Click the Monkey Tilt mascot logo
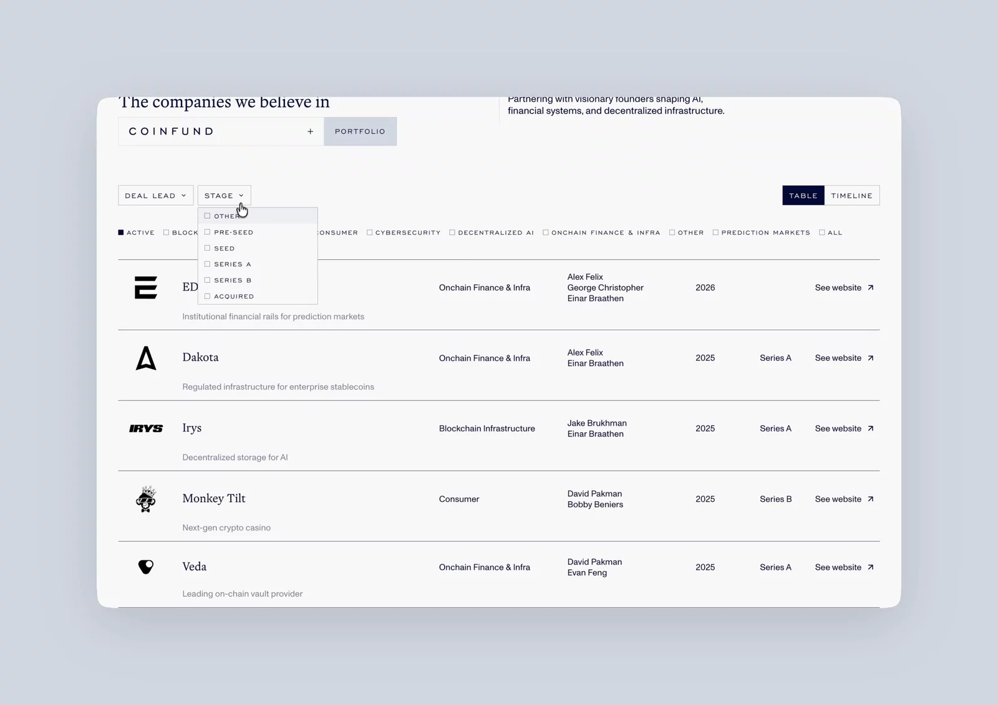 coord(146,499)
